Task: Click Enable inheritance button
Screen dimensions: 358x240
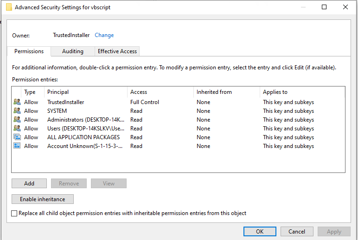Action: [x=43, y=199]
